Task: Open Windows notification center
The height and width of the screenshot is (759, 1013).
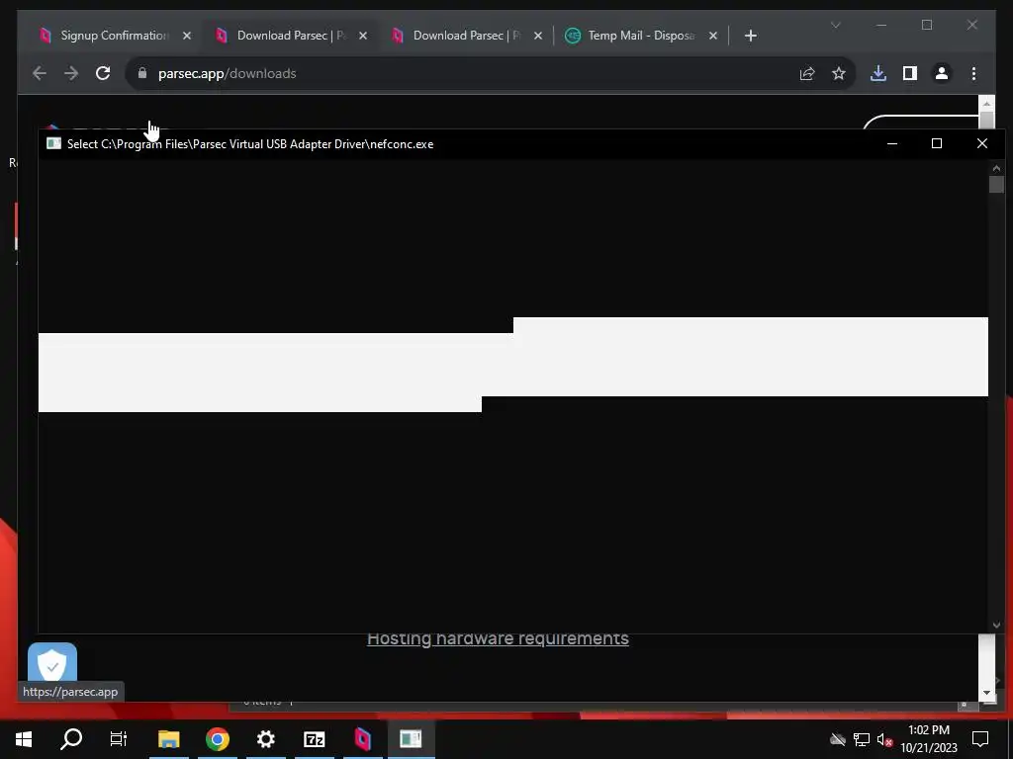Action: 980,739
